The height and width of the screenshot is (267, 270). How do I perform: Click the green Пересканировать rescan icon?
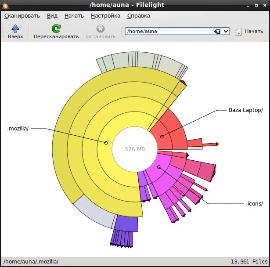coord(56,29)
